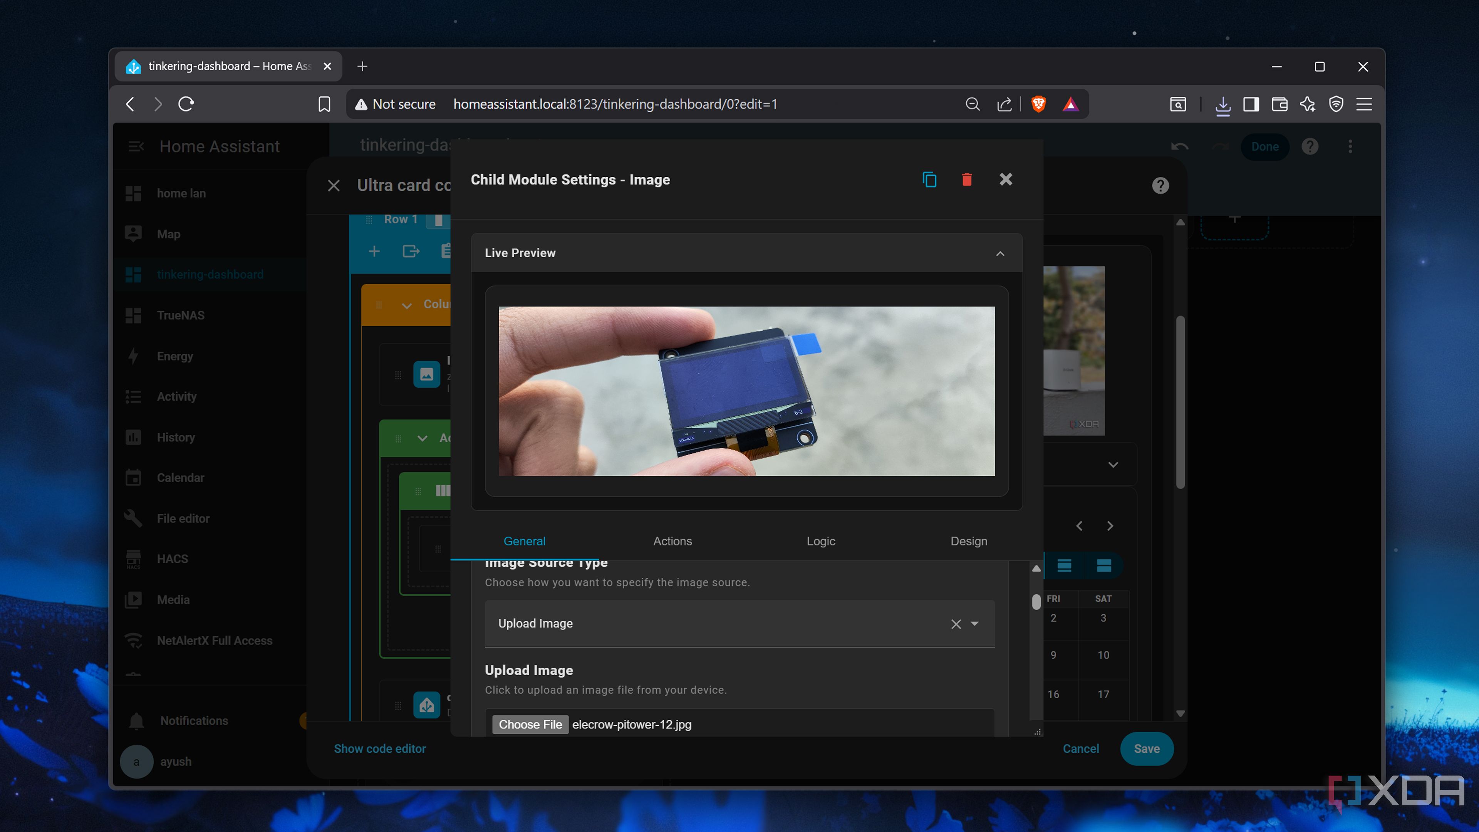Open NetAlertX Full Access
This screenshot has width=1479, height=832.
click(x=210, y=640)
